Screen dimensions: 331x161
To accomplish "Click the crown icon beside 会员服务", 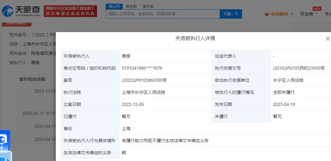I will (266, 14).
